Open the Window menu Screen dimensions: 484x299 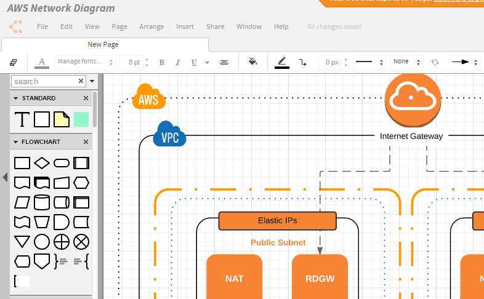click(249, 26)
